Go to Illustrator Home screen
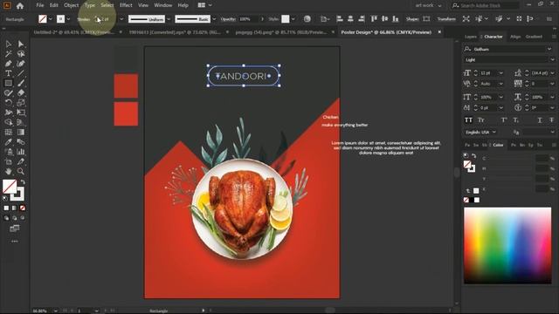The height and width of the screenshot is (314, 559). (20, 6)
